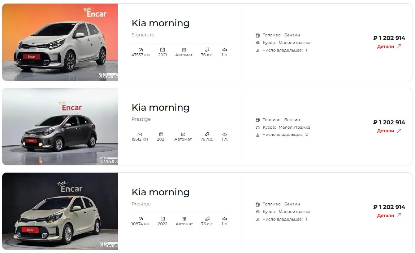Click the gearbox icon in the 19512 км listing
Image resolution: width=415 pixels, height=253 pixels.
tap(183, 134)
